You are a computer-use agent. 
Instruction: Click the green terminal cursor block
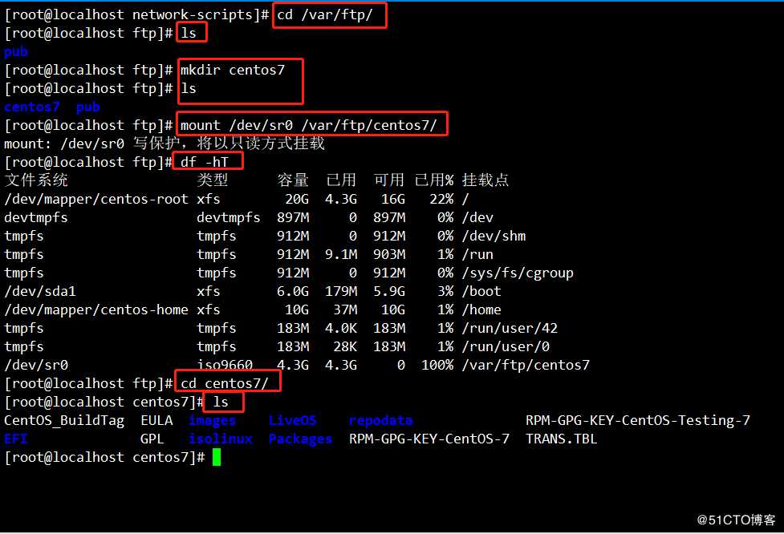click(217, 458)
